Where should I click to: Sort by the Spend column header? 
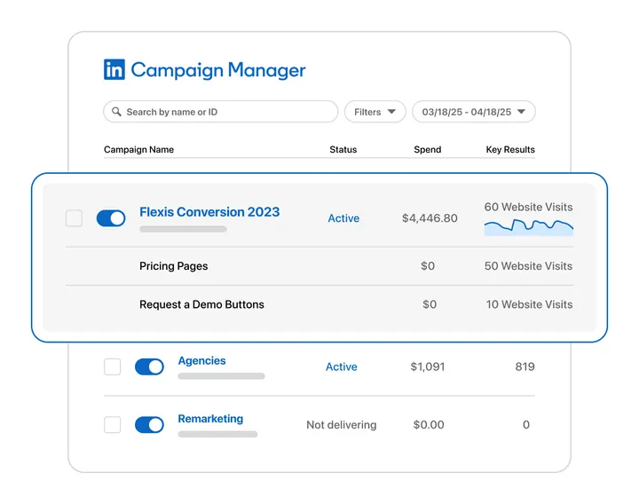click(428, 150)
